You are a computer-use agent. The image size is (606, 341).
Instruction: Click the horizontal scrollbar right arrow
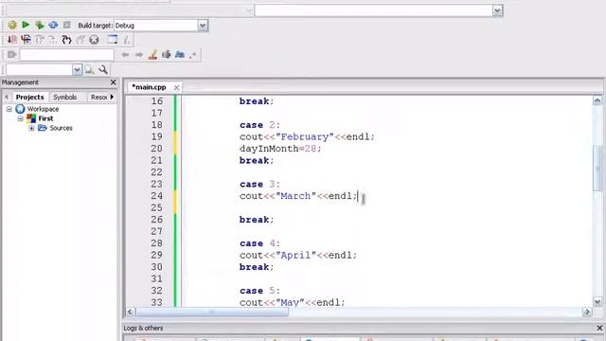point(587,312)
